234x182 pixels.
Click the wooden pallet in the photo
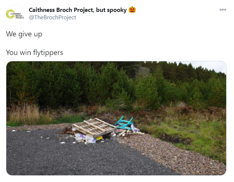(x=94, y=128)
